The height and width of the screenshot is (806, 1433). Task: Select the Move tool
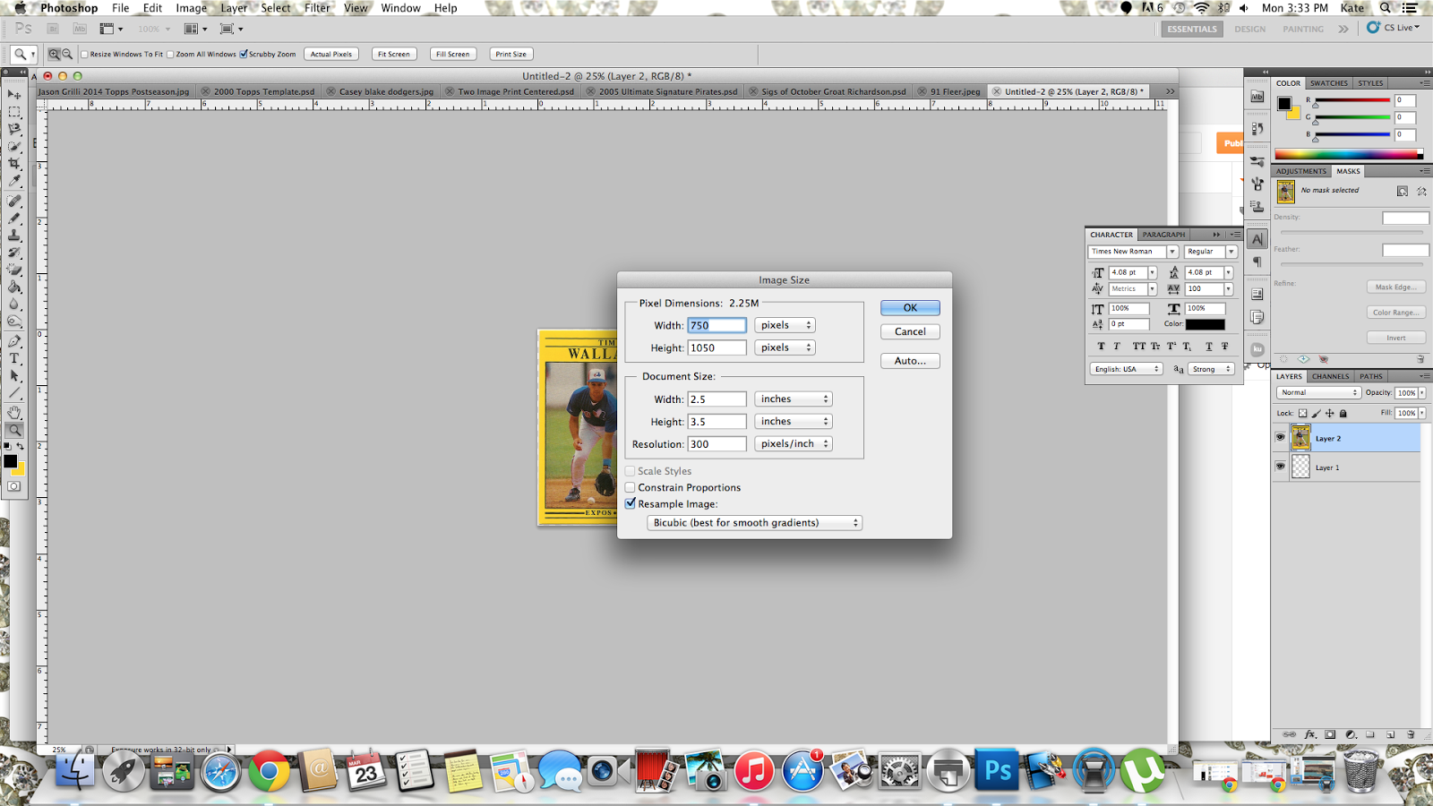pyautogui.click(x=14, y=94)
